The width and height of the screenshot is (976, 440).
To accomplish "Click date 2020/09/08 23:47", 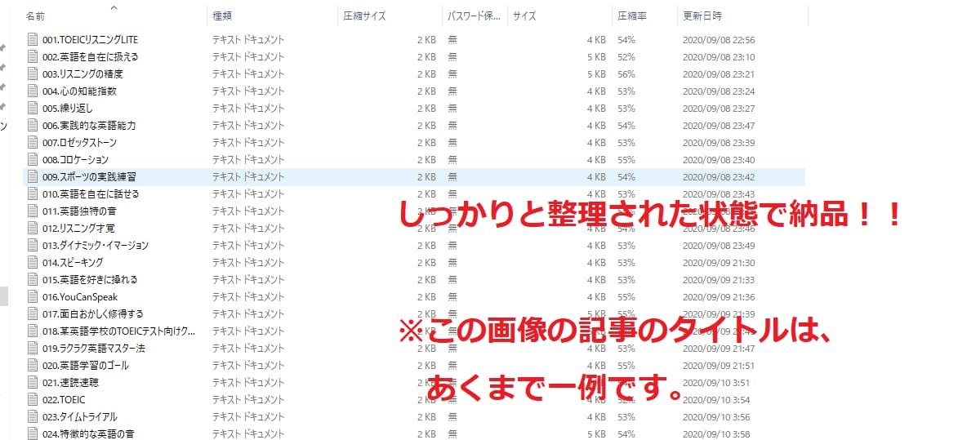I will [718, 125].
